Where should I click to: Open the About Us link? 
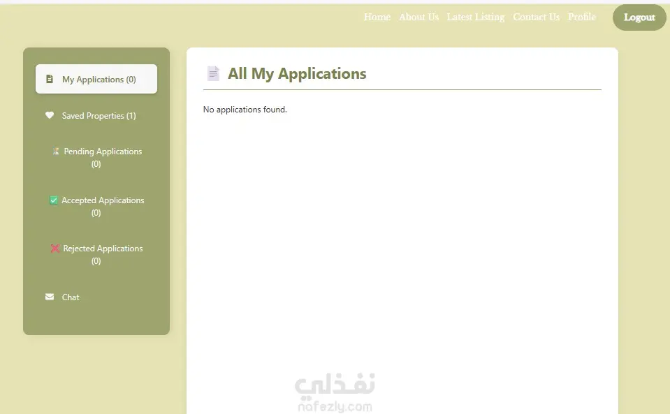click(418, 17)
